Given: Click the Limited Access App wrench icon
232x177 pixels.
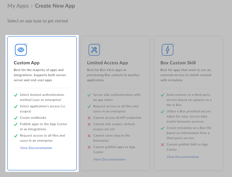Looking at the screenshot, I should [x=94, y=50].
